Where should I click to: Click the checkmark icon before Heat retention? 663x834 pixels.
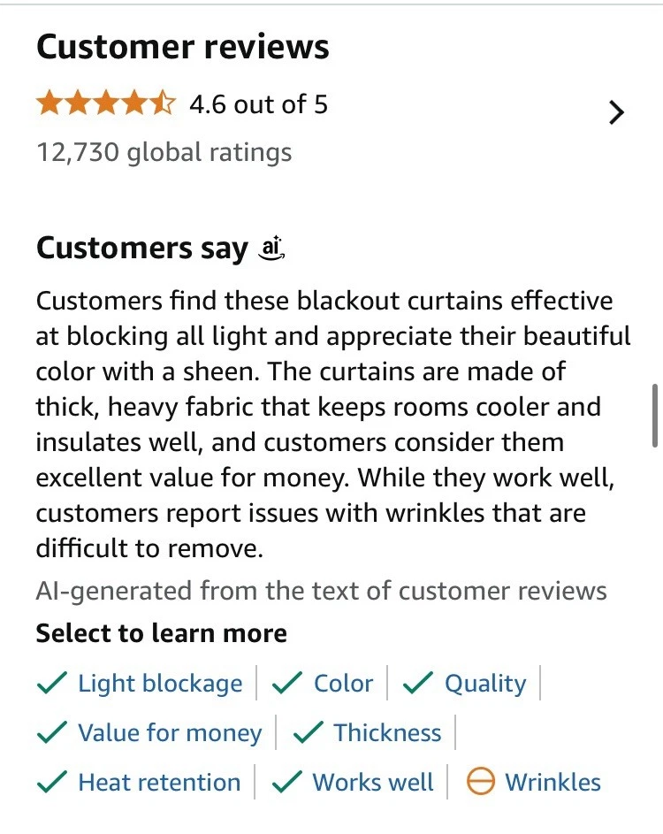click(53, 783)
